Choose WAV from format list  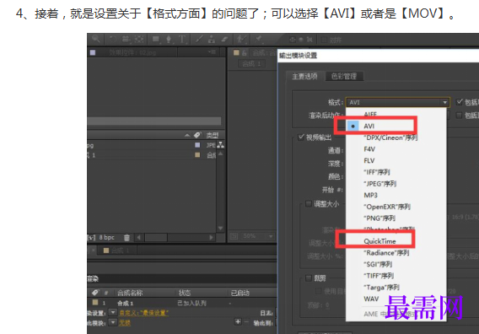click(x=371, y=299)
